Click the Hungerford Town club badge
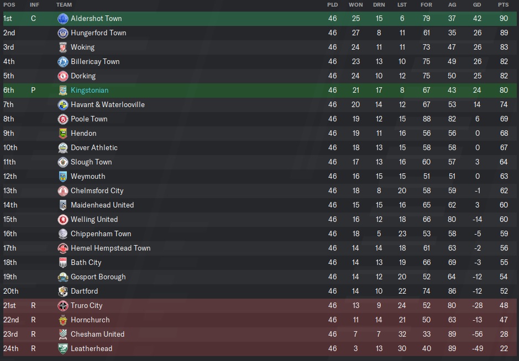 coord(63,33)
